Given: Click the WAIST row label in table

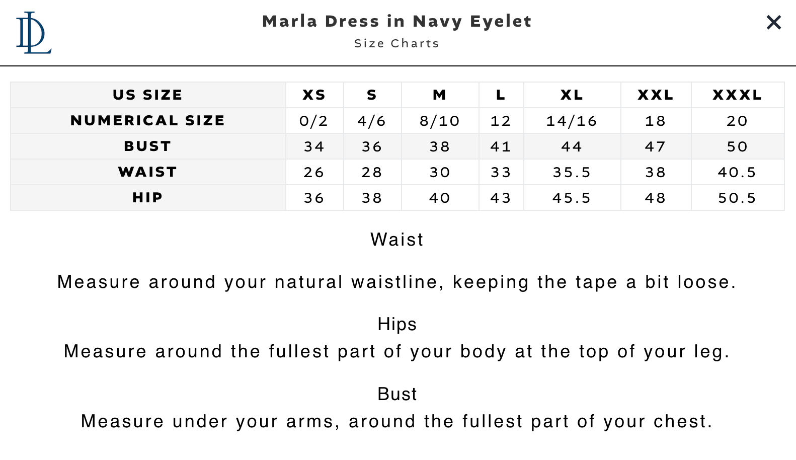Looking at the screenshot, I should point(147,172).
